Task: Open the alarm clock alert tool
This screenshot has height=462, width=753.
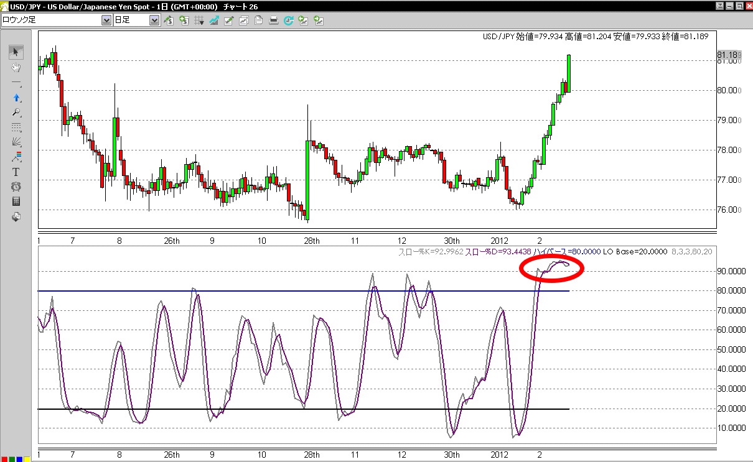Action: [16, 187]
